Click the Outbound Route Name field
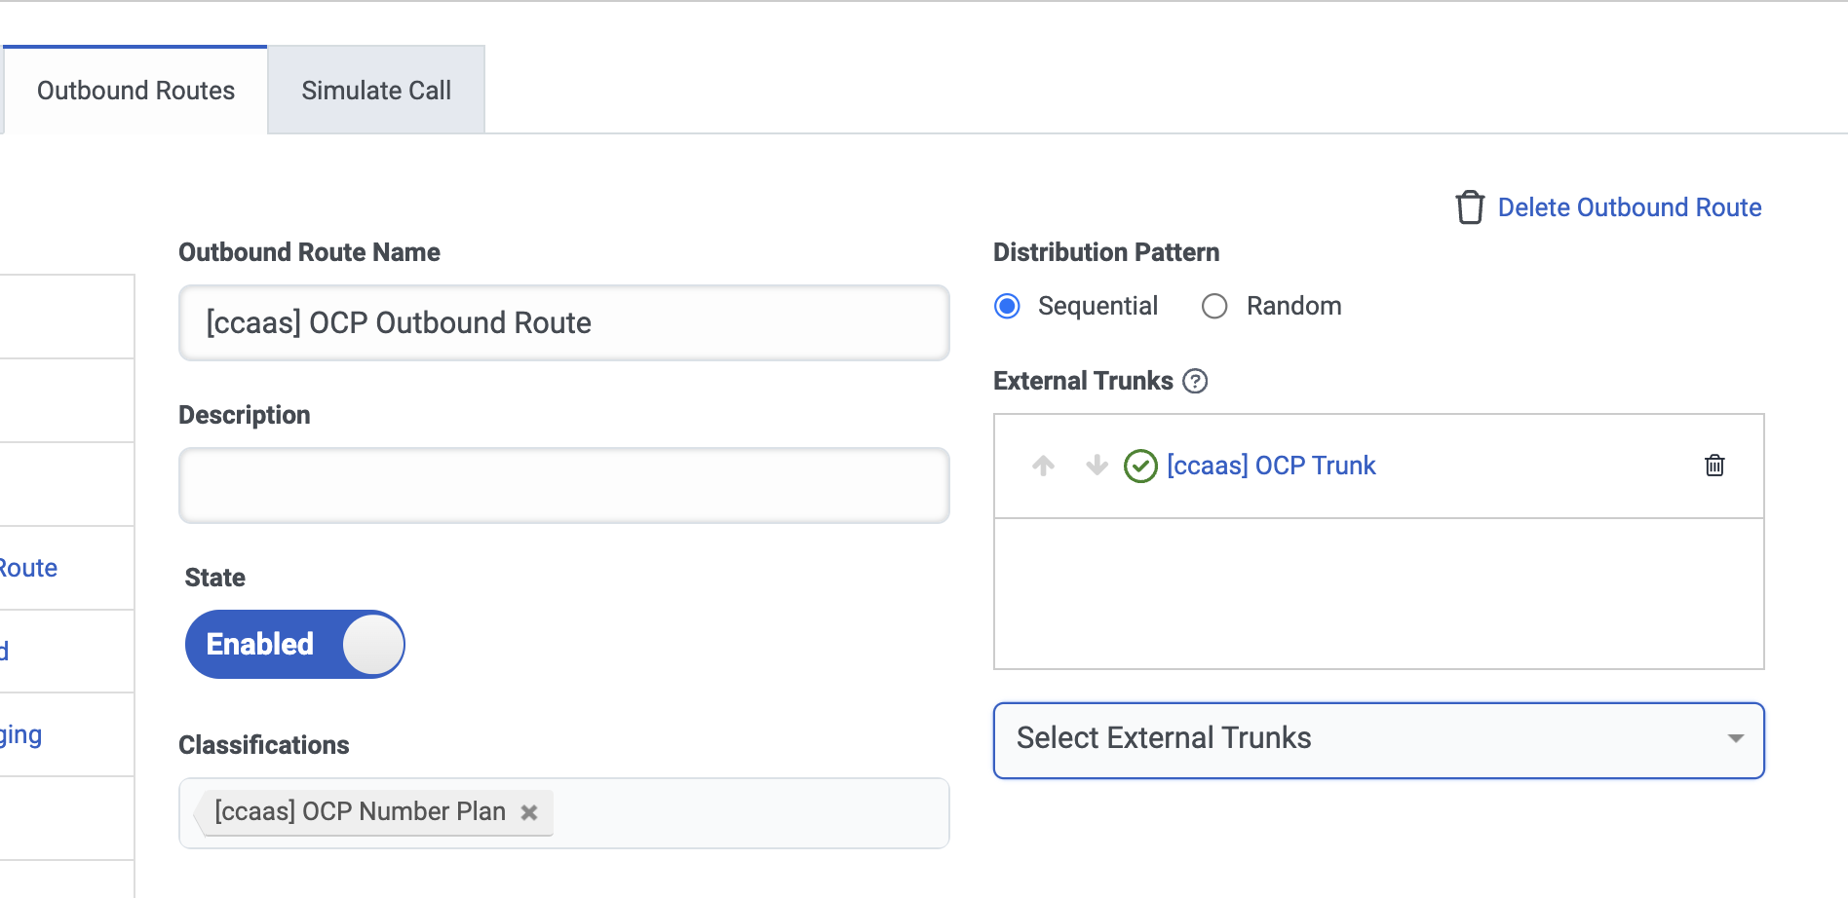The width and height of the screenshot is (1848, 898). click(563, 323)
